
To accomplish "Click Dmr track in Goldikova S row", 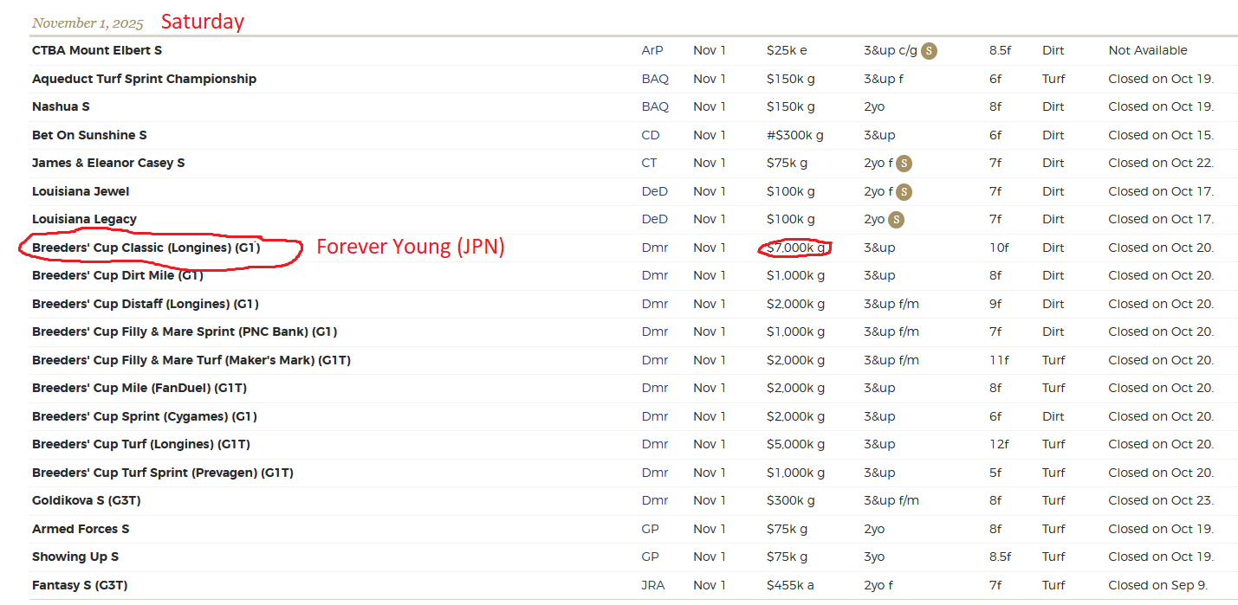I will 655,500.
